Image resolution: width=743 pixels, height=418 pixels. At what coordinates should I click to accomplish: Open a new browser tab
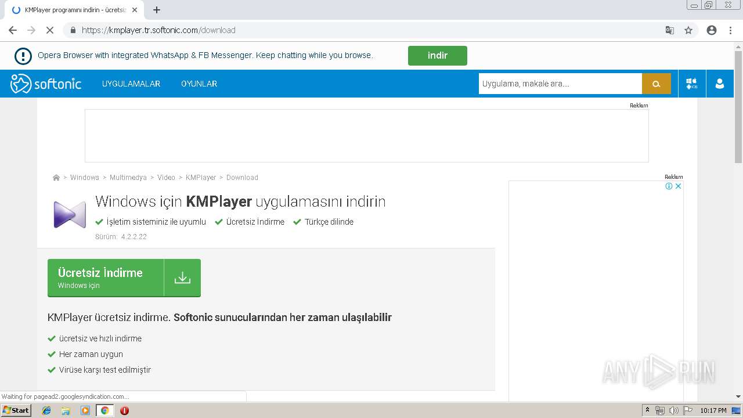(x=157, y=10)
